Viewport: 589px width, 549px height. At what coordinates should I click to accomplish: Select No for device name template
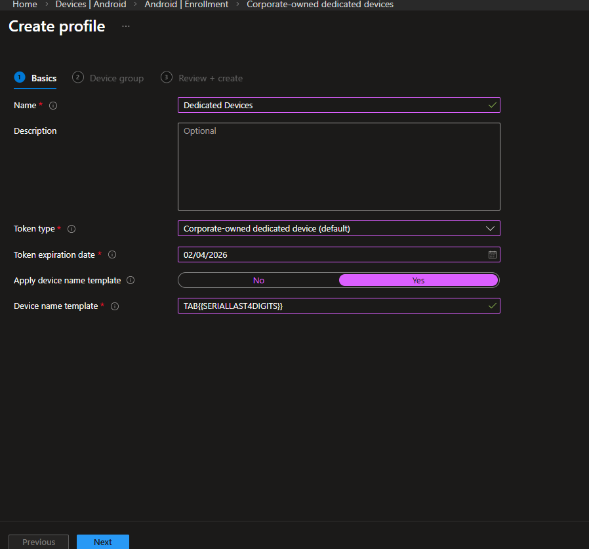tap(258, 281)
